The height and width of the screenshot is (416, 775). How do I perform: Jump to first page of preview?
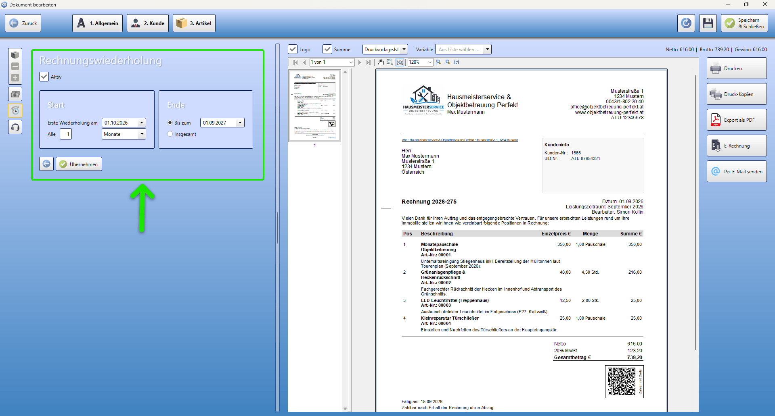pos(295,62)
